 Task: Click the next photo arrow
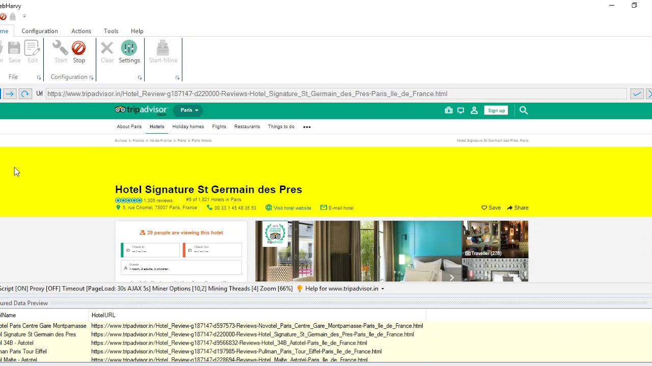(451, 277)
